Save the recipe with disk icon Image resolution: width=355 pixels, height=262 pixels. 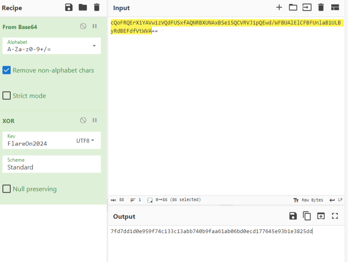[69, 7]
